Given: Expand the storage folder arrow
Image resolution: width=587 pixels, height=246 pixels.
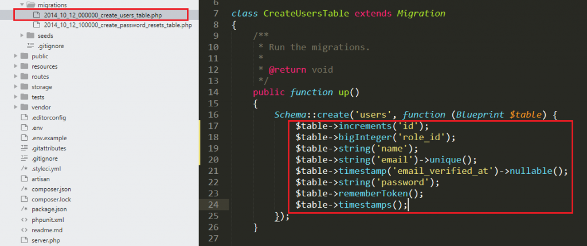Looking at the screenshot, I should point(15,87).
